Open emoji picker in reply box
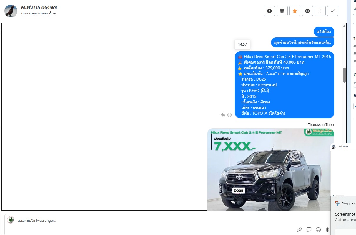356x235 pixels. tap(318, 229)
